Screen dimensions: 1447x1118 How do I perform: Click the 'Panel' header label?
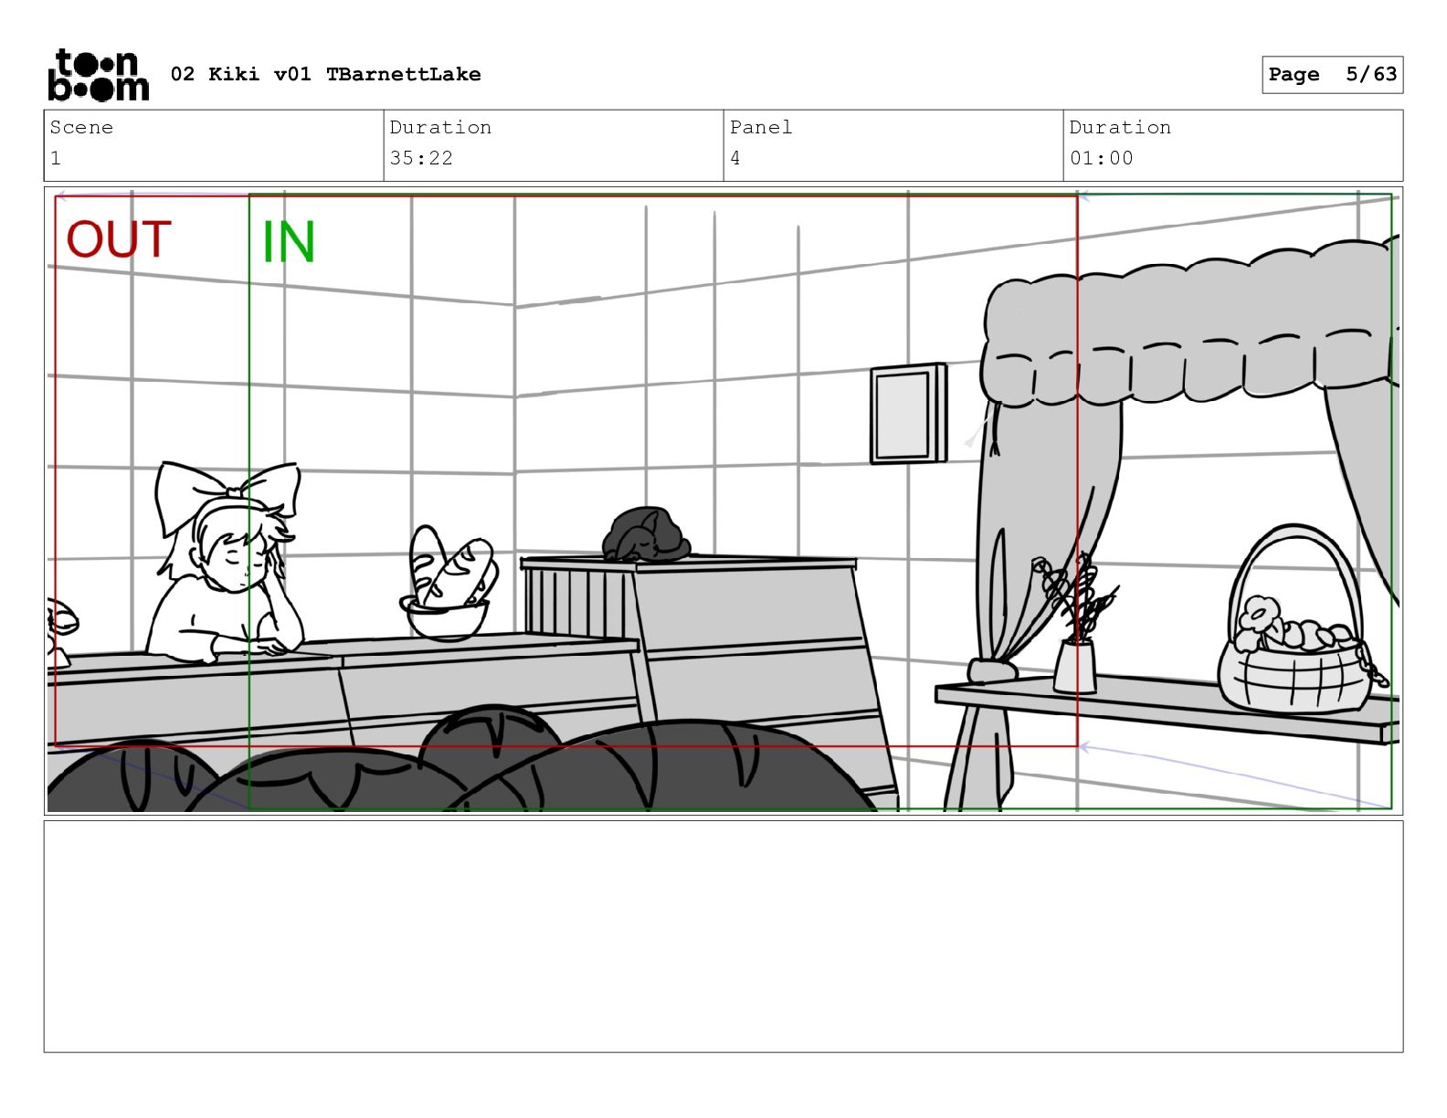click(x=761, y=127)
